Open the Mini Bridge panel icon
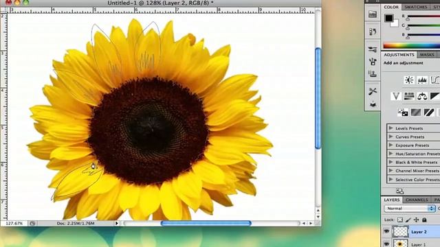This screenshot has width=440, height=247. point(373,14)
